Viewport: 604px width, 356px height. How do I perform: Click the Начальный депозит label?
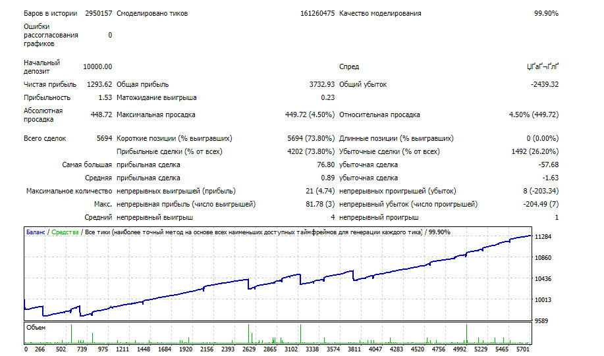pos(42,66)
